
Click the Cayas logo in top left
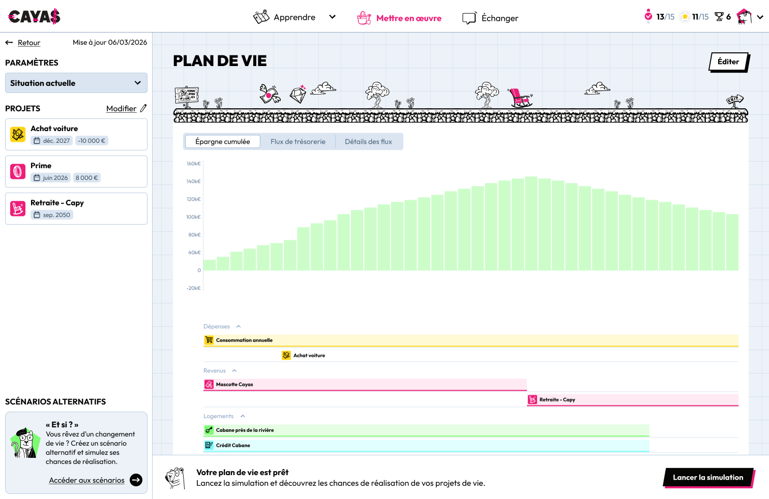(34, 16)
